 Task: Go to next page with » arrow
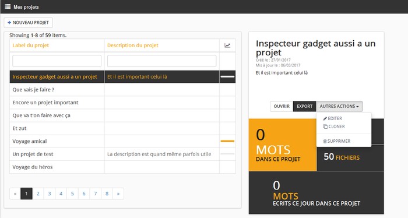pyautogui.click(x=118, y=194)
